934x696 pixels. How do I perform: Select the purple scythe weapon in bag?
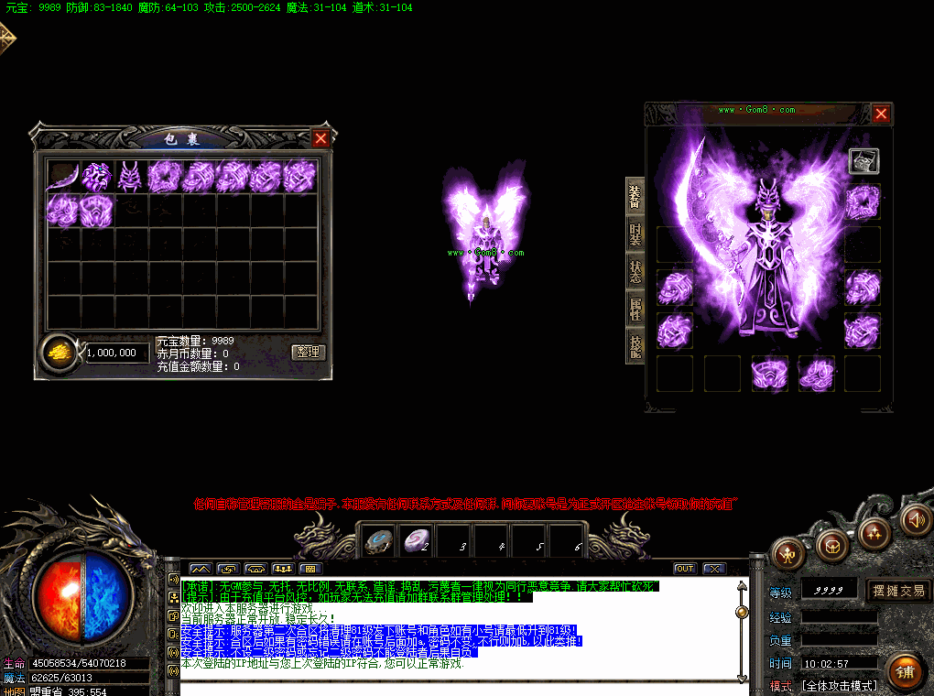pos(63,177)
